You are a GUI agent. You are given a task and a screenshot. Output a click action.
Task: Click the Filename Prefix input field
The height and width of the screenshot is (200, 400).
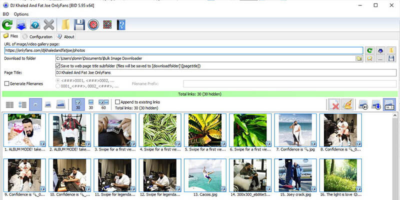coord(290,83)
